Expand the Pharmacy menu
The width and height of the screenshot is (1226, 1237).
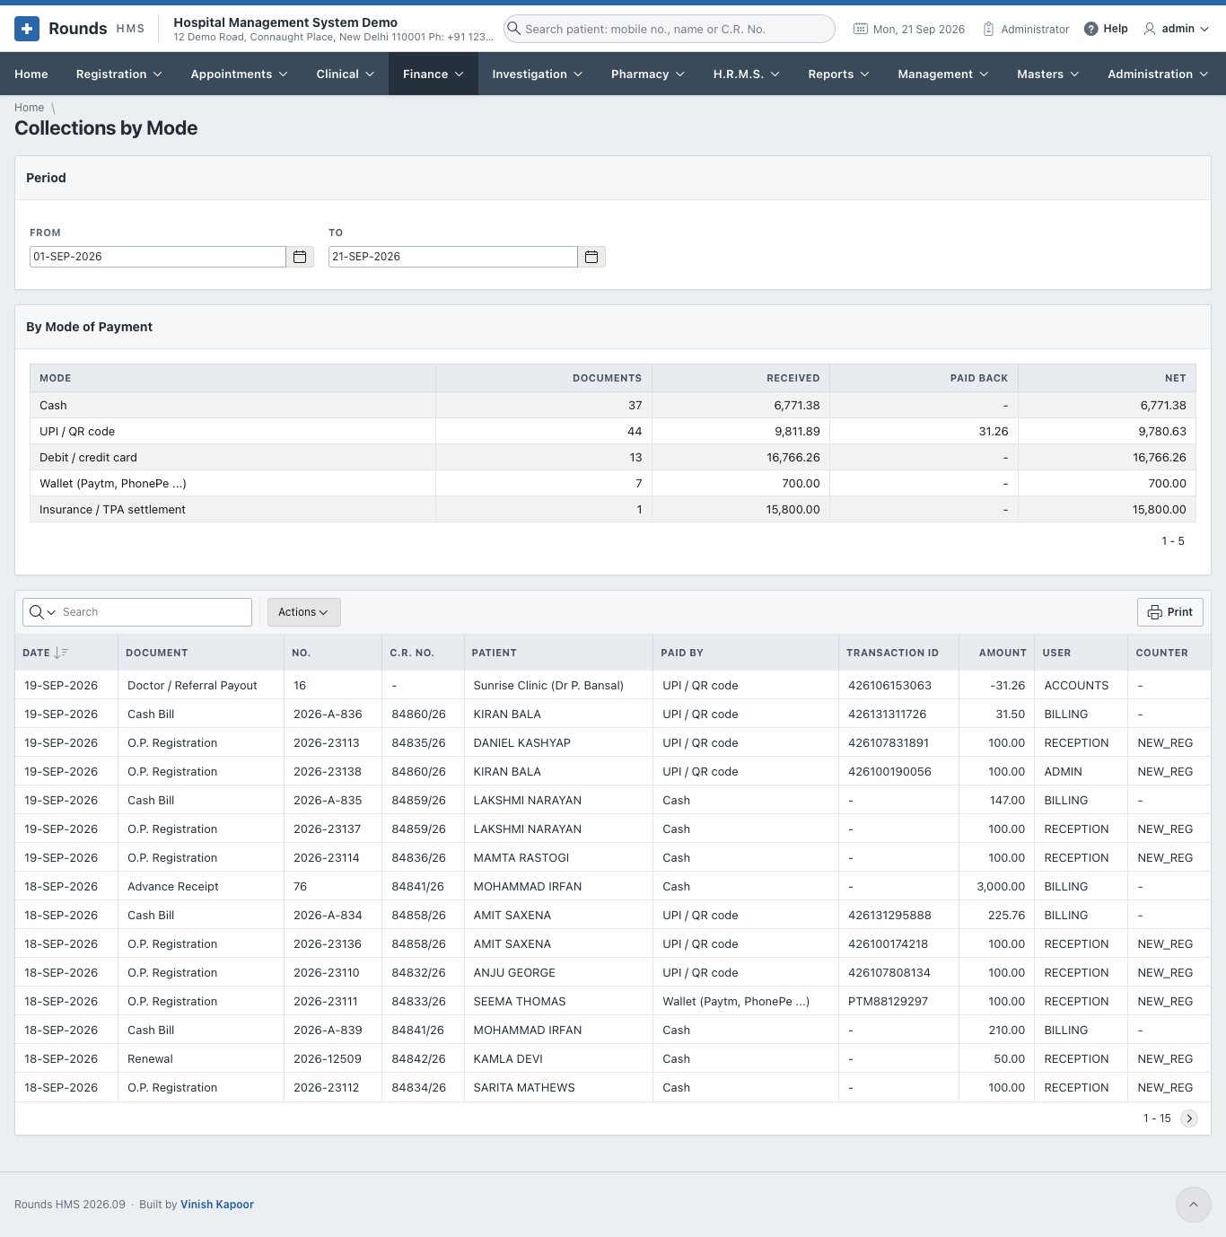tap(648, 74)
